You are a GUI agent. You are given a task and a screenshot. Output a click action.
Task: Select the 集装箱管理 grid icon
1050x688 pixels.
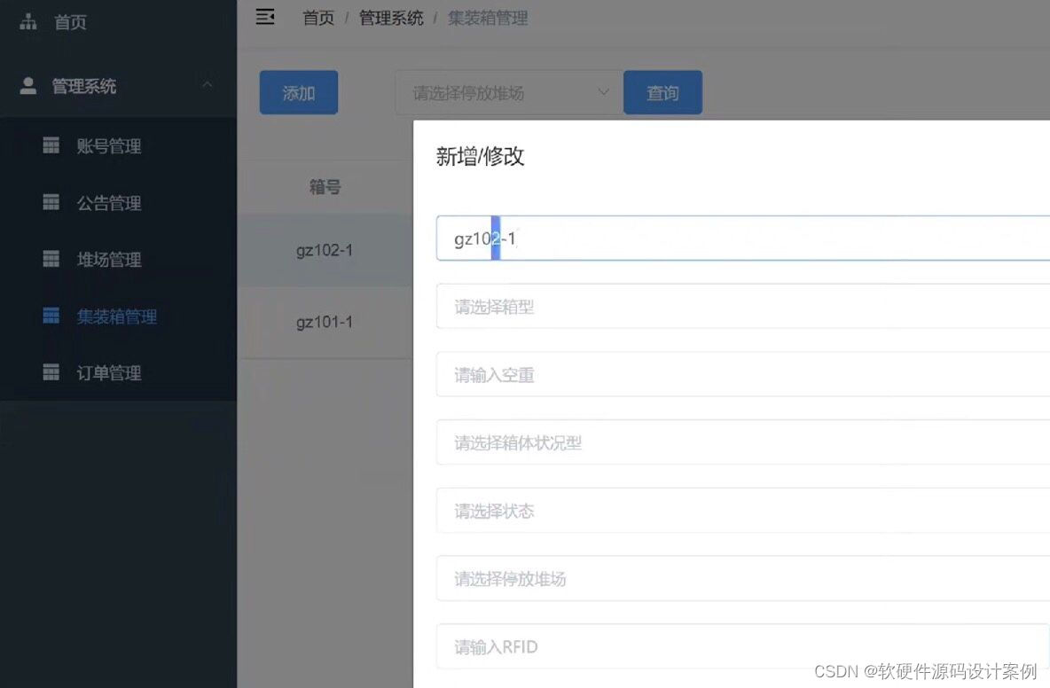(x=50, y=316)
